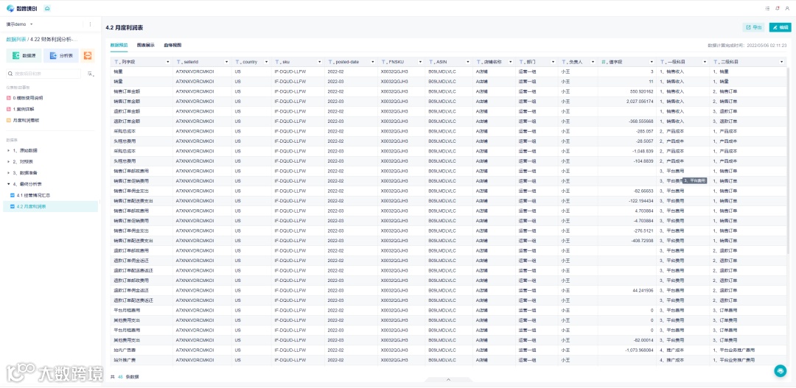796x388 pixels.
Task: Click the home icon next to the logo
Action: 47,8
